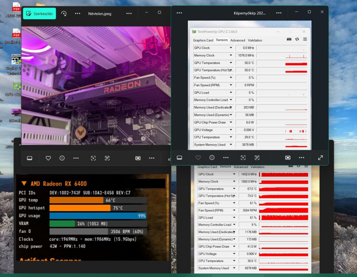Screen dimensions: 357x277
Task: Click the background tool icon in the Képernyőkép window
Action: tap(288, 158)
